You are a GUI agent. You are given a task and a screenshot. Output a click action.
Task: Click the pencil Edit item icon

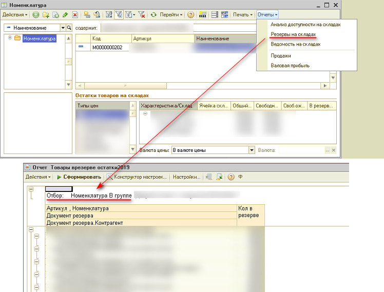click(65, 15)
